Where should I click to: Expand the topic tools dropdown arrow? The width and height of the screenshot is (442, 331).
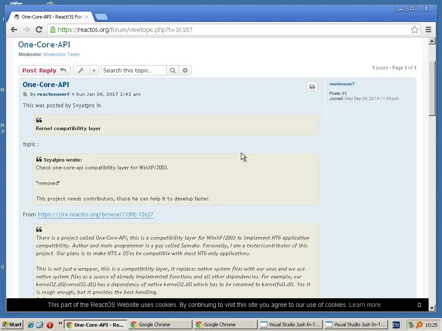[x=94, y=70]
